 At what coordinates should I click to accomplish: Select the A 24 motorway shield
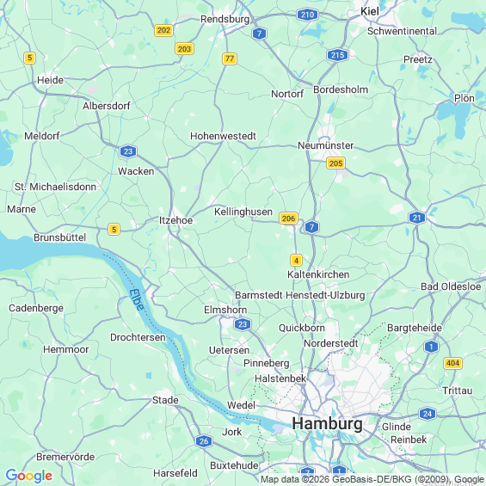[x=428, y=414]
